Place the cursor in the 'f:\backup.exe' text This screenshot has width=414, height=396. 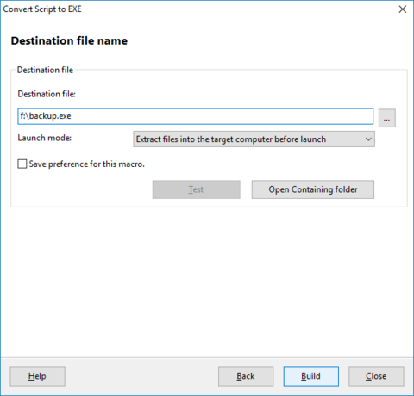click(46, 116)
